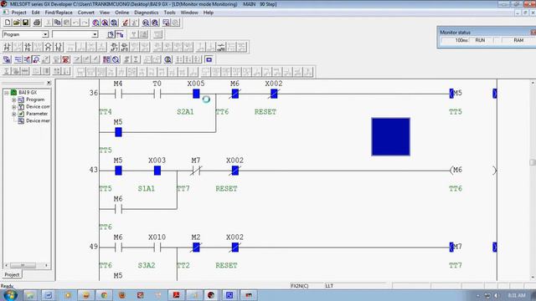Click the Print icon

(37, 23)
